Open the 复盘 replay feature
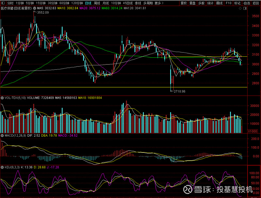The height and width of the screenshot is (198, 261). [x=192, y=3]
